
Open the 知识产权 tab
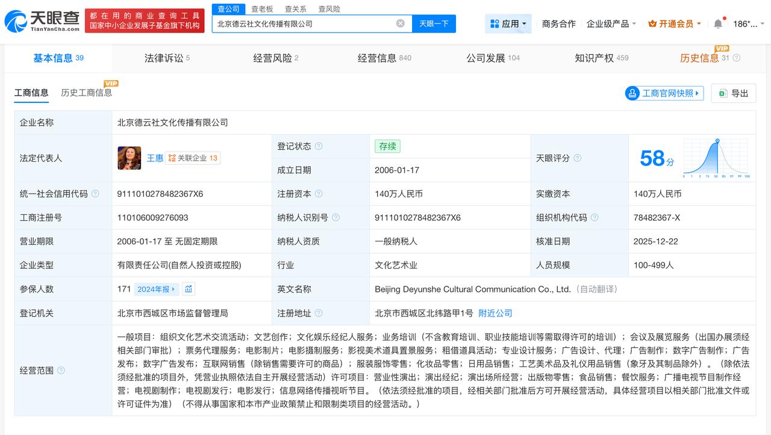point(601,58)
